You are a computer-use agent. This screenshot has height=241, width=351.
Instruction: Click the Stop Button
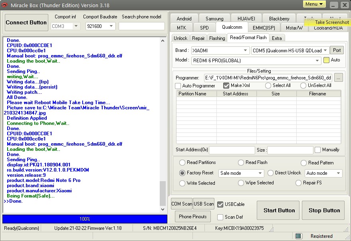point(323,210)
